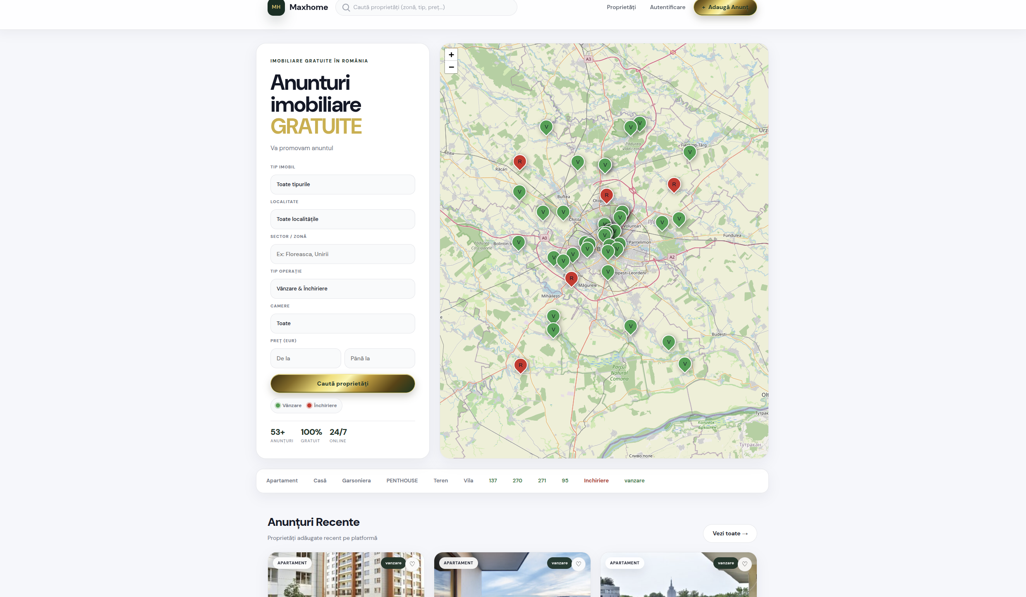Select the PENTHOUSE category tab
This screenshot has height=597, width=1026.
(x=402, y=481)
